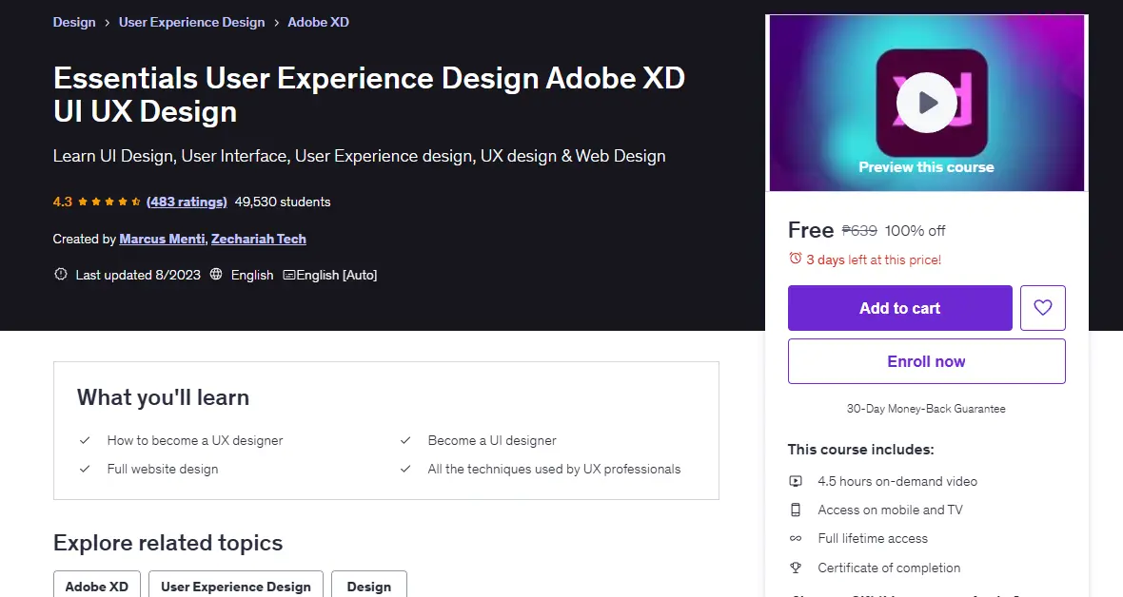Open instructor Marcus Menti's profile

[162, 240]
